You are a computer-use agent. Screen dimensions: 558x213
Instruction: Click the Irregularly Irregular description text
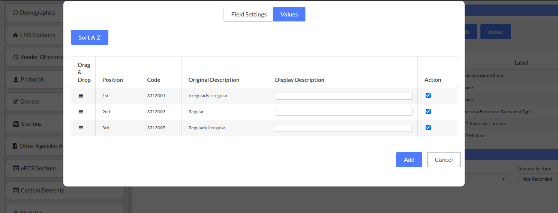(x=208, y=96)
